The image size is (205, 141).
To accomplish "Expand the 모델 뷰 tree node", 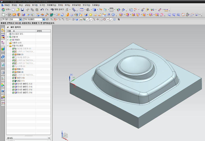I will pos(8,37).
